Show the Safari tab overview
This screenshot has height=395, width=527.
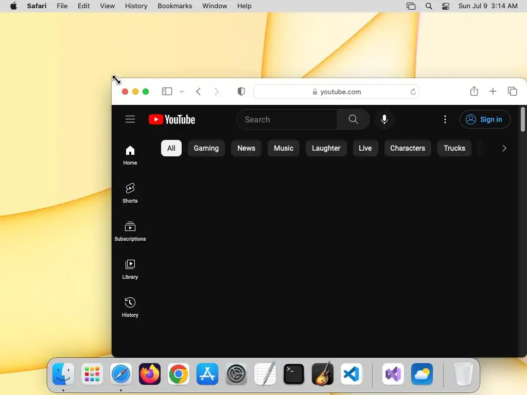coord(512,91)
